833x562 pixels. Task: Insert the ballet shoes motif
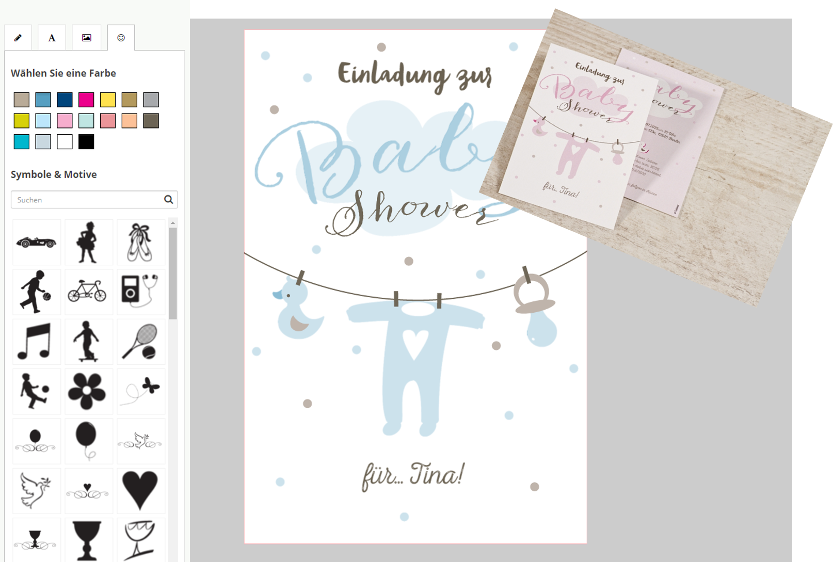click(140, 242)
